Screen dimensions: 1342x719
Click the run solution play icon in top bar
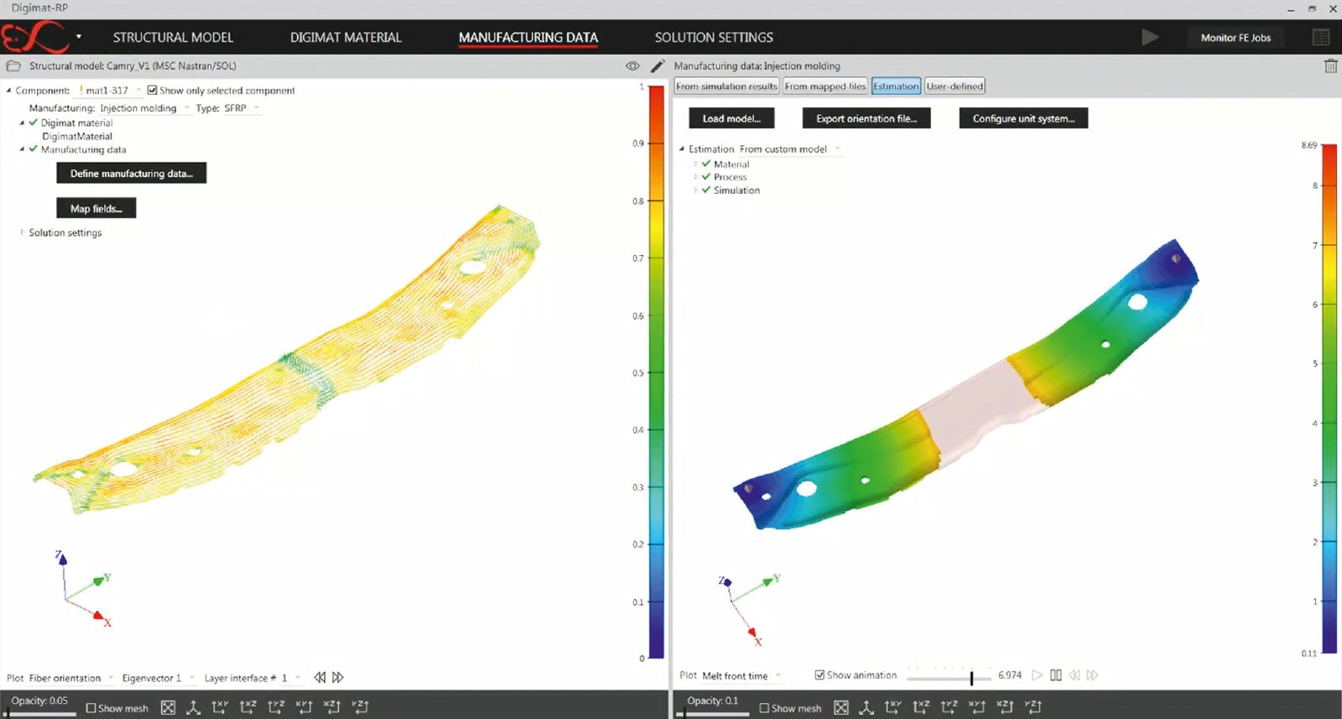[x=1150, y=37]
